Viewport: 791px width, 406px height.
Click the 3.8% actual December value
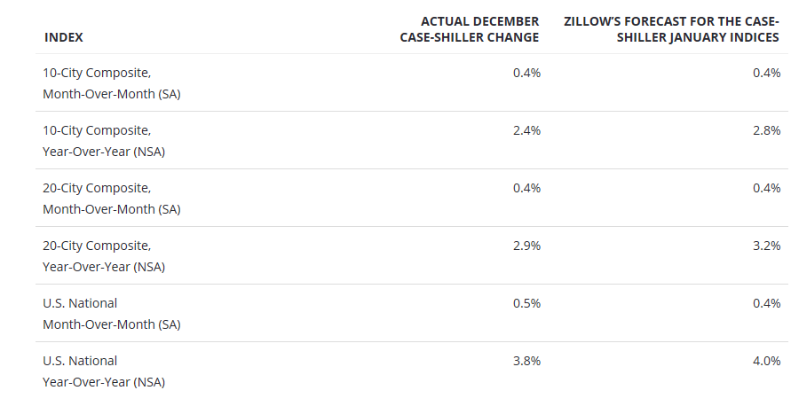pyautogui.click(x=526, y=361)
